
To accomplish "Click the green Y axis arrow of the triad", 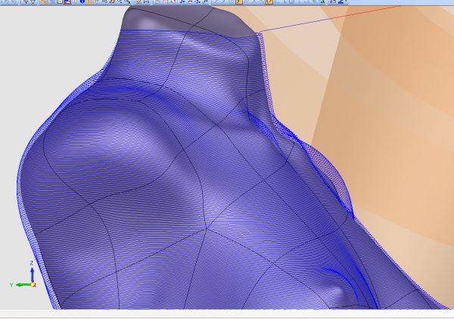I will pos(23,284).
